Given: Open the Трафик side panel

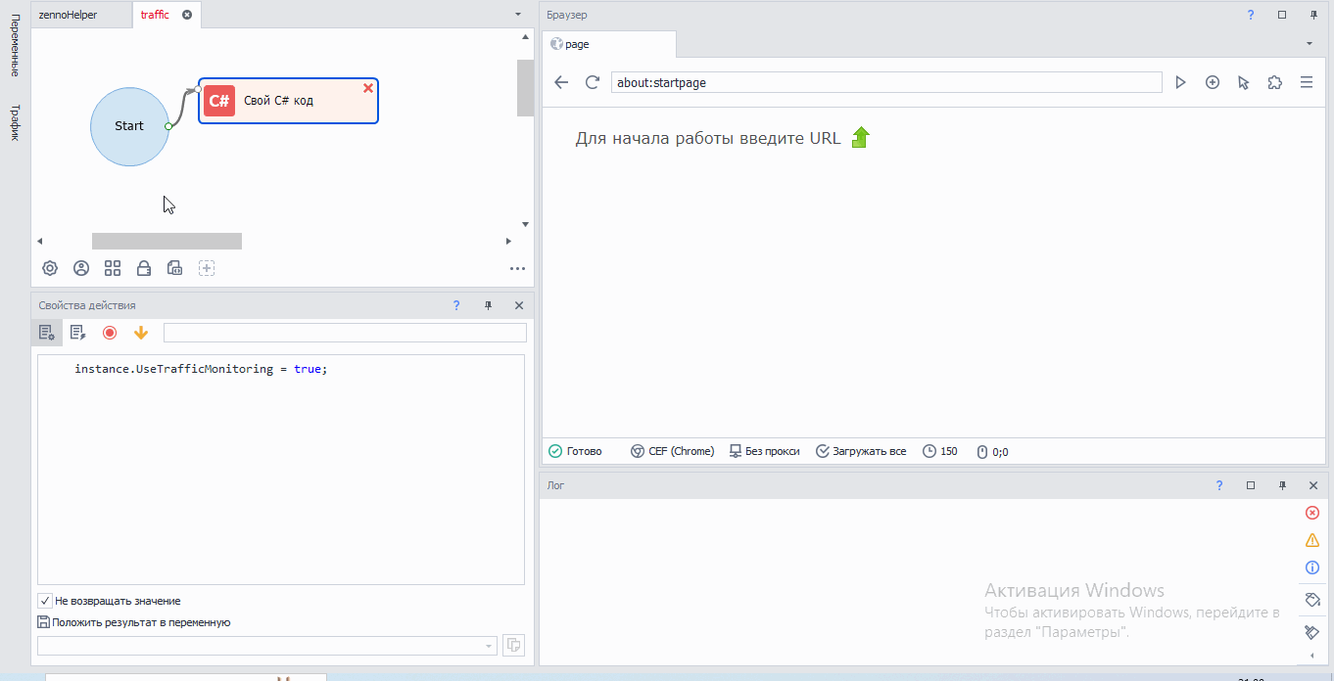Looking at the screenshot, I should coord(15,122).
